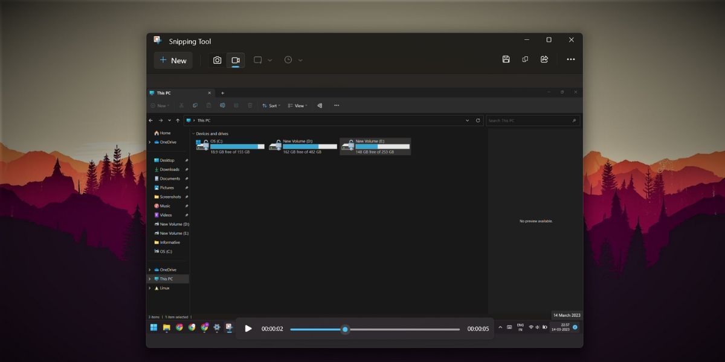Copy the recording to clipboard

coord(525,59)
